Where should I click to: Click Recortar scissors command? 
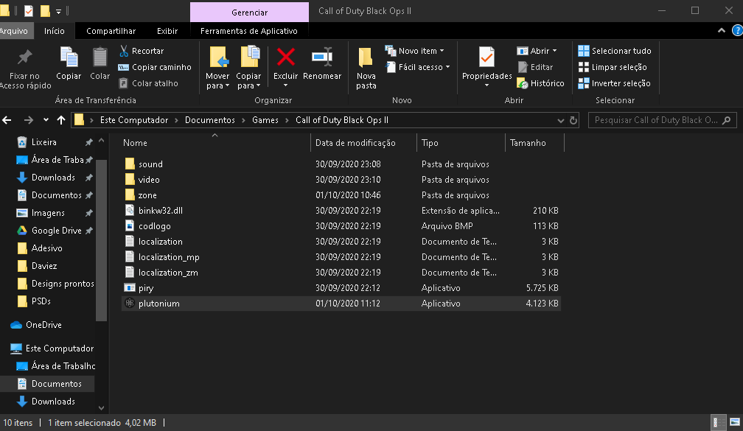(142, 51)
